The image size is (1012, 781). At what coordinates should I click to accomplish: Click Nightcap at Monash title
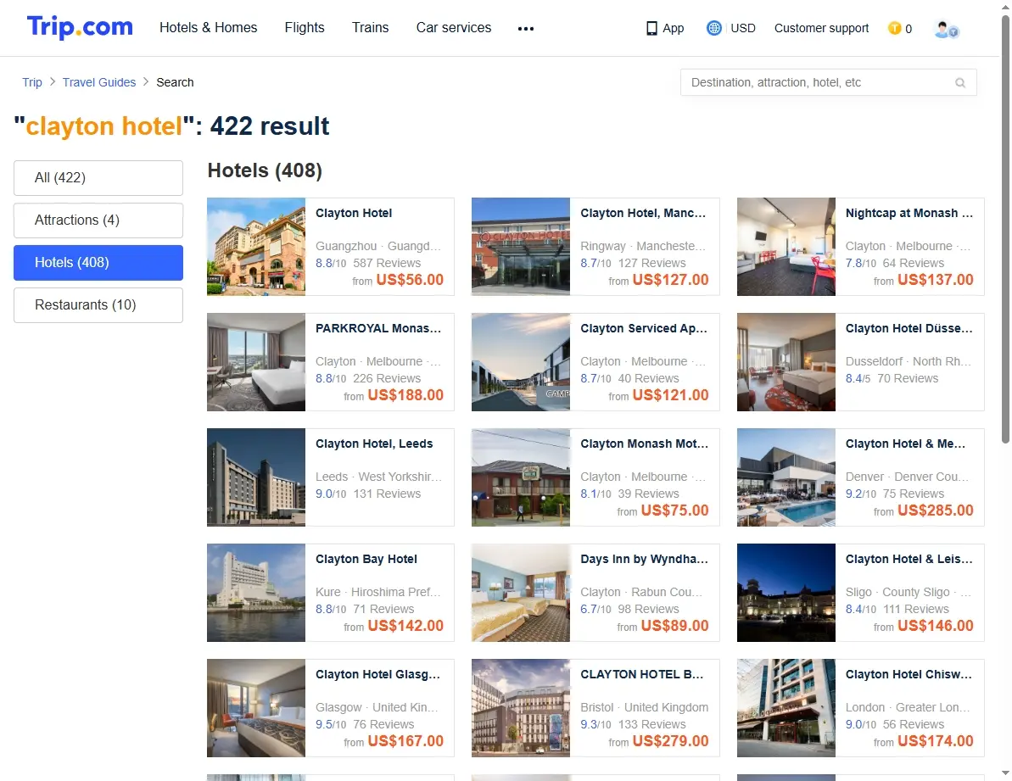pyautogui.click(x=909, y=214)
